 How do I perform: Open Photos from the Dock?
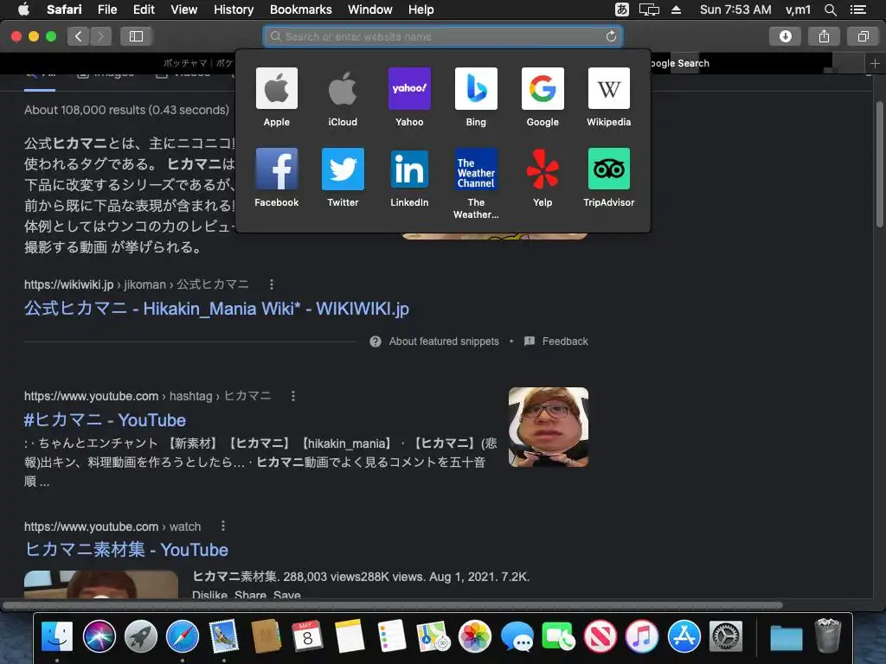[x=475, y=636]
